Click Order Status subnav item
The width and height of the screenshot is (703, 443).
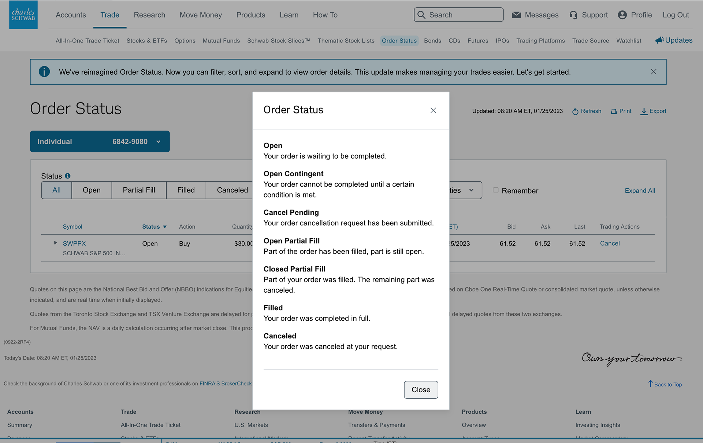[399, 41]
